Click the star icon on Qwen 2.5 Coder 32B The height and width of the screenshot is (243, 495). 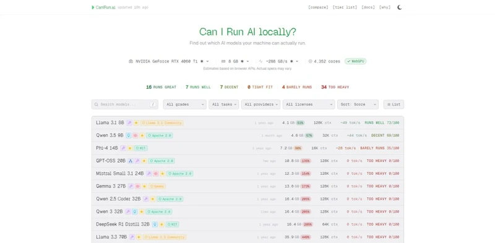point(152,199)
